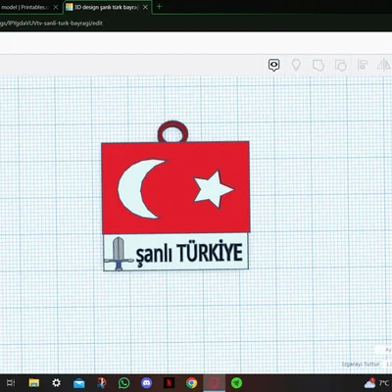This screenshot has height=392, width=392.
Task: Close the Printables browser tab
Action: (x=56, y=7)
